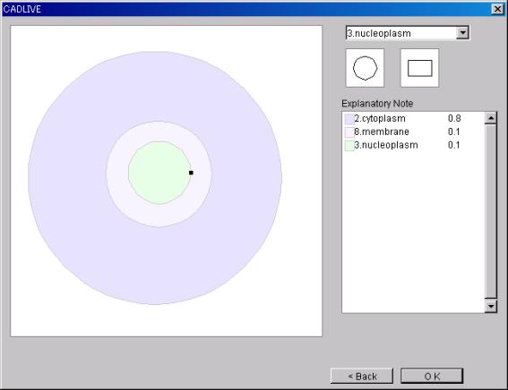Viewport: 508px width, 390px height.
Task: Click the scroll up arrow in Explanatory Note
Action: click(491, 118)
